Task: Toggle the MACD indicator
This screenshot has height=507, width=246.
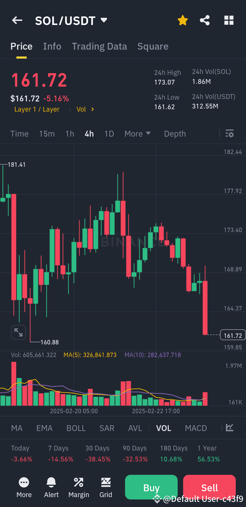Action: pyautogui.click(x=196, y=428)
